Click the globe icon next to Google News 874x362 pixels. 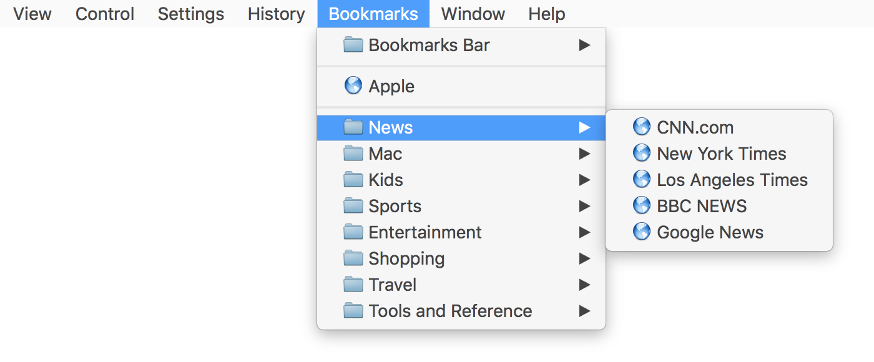pyautogui.click(x=641, y=232)
